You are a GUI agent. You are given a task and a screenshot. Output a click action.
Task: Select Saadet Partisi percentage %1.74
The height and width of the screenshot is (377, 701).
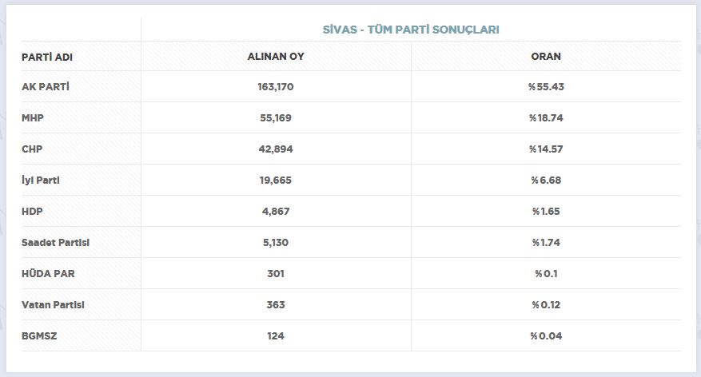pyautogui.click(x=546, y=242)
